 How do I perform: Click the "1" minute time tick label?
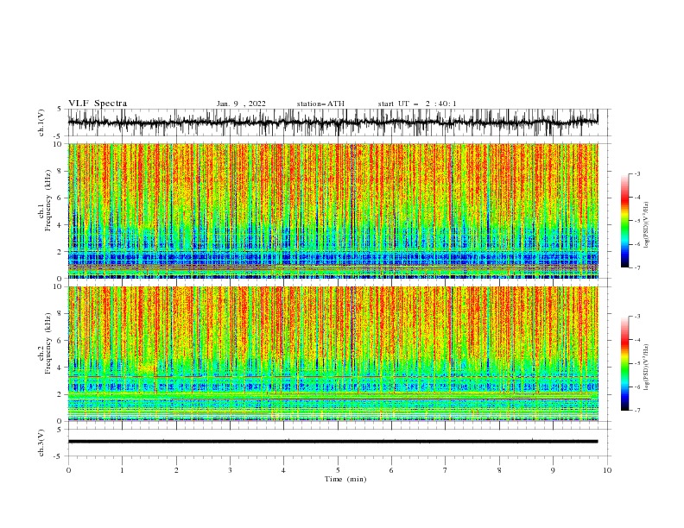(x=122, y=470)
